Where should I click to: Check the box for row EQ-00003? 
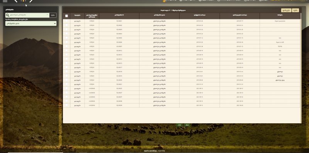click(66, 29)
